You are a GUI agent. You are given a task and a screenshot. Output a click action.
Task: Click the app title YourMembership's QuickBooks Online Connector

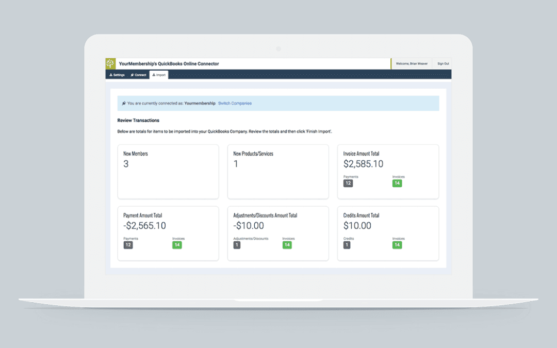pos(169,63)
